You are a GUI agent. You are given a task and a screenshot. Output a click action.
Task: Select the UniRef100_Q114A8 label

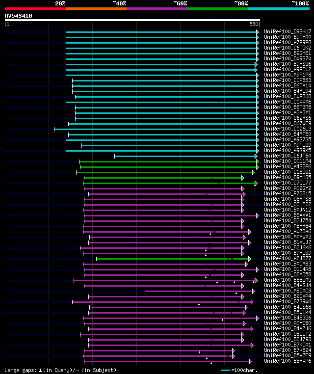[288, 269]
